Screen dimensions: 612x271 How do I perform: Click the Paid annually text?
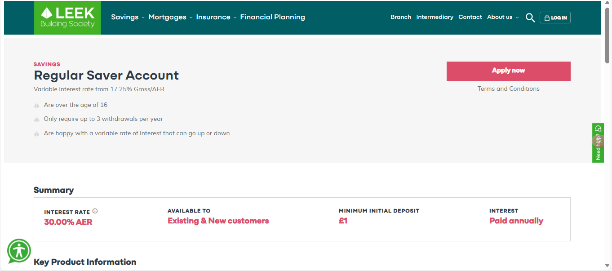coord(516,221)
